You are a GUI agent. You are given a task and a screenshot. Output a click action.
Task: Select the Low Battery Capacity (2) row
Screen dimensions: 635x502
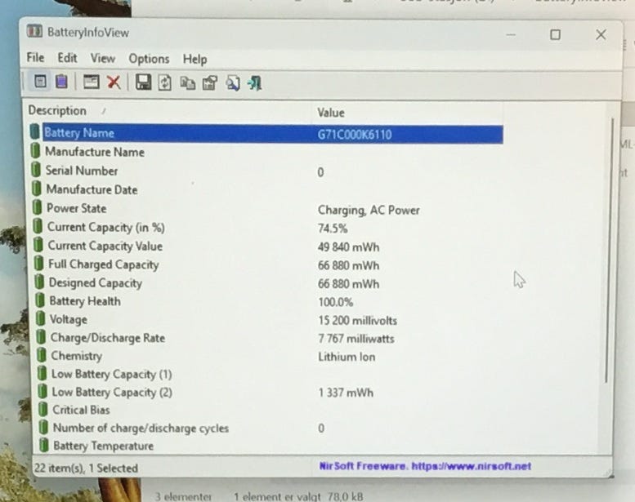[x=271, y=392]
